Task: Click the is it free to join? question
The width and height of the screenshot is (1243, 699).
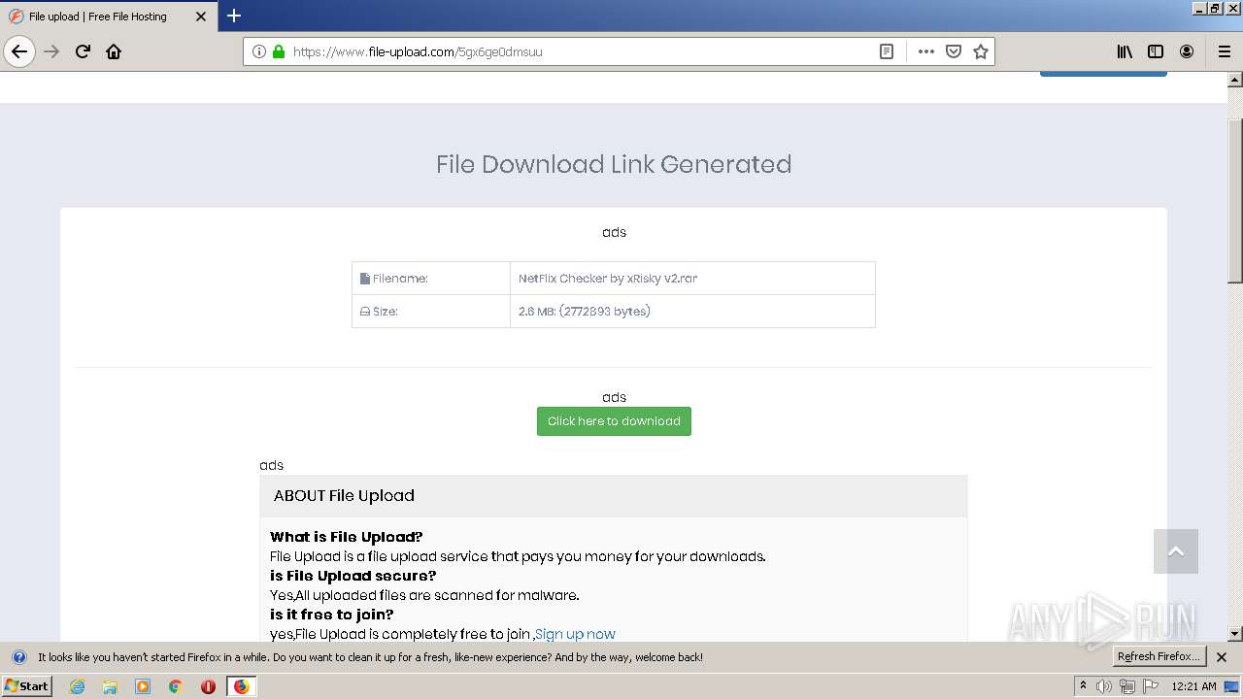Action: click(332, 615)
